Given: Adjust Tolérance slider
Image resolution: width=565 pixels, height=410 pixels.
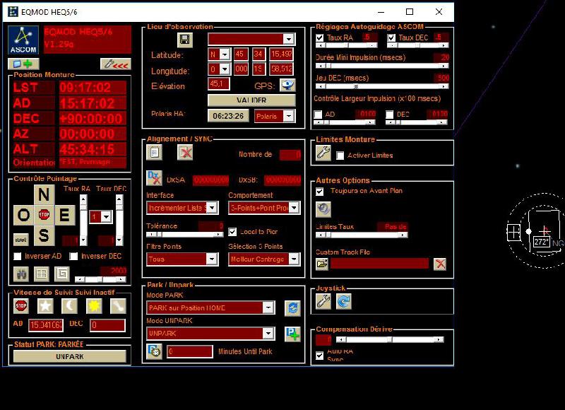Looking at the screenshot, I should [185, 235].
